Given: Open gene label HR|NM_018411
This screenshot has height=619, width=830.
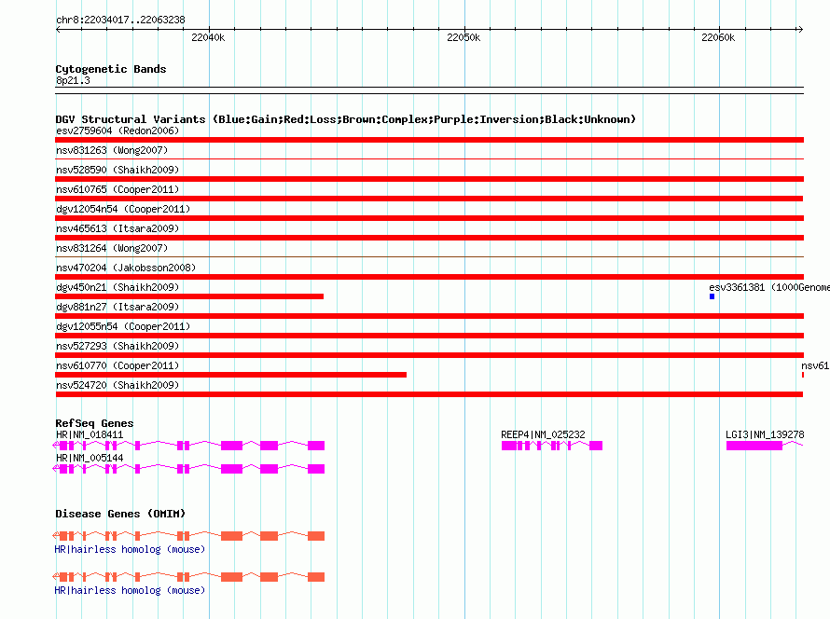Looking at the screenshot, I should pos(90,434).
